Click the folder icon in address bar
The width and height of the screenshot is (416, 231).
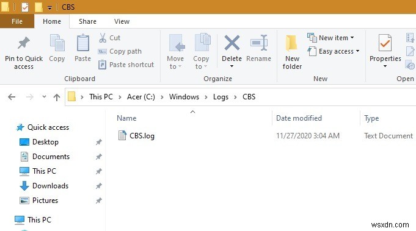(71, 96)
